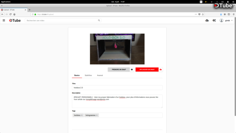Image resolution: width=236 pixels, height=133 pixels.
Task: Click the Wi-Fi network icon in tray
Action: (211, 2)
